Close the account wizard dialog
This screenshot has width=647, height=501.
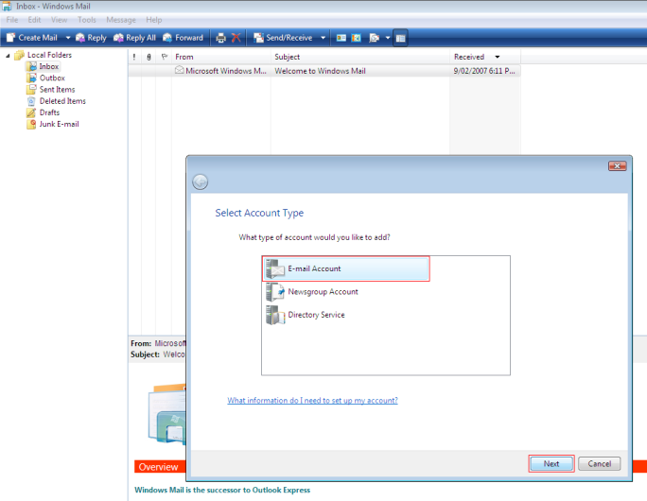tap(618, 165)
